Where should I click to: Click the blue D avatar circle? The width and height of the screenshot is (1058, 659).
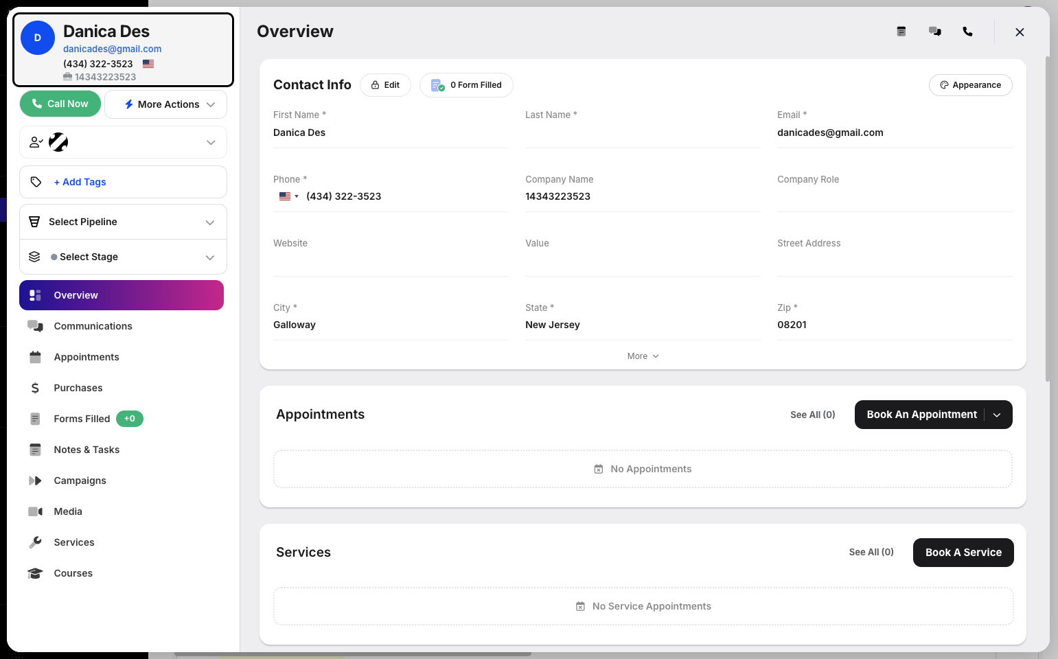tap(38, 38)
